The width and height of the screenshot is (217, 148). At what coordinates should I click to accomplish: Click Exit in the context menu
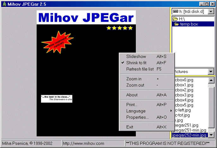[130, 127]
